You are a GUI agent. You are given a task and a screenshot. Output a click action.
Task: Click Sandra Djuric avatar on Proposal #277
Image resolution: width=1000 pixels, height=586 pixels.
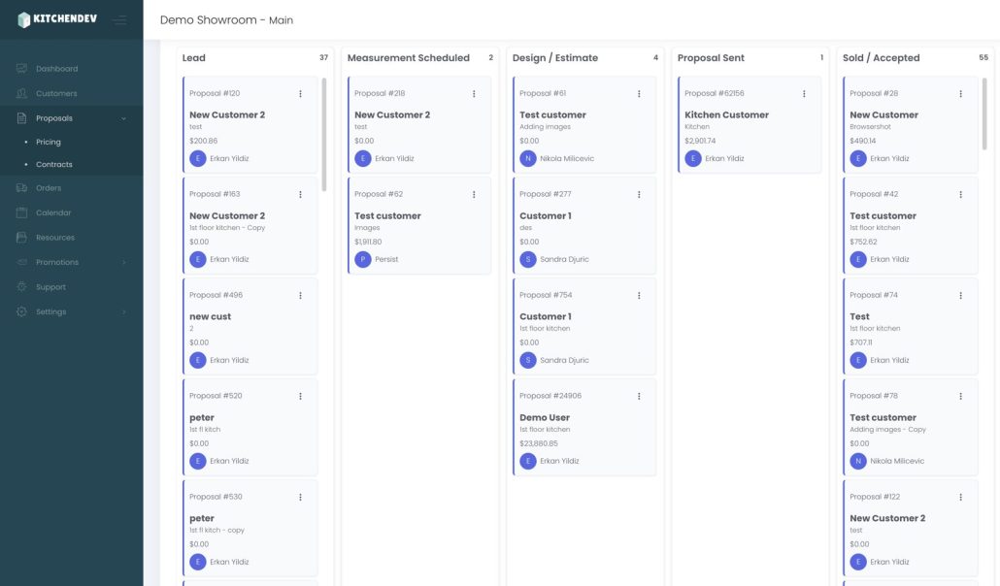tap(528, 259)
